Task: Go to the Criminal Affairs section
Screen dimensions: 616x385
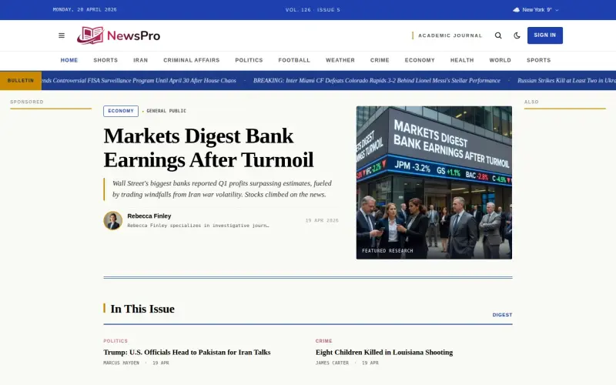Action: (x=191, y=60)
